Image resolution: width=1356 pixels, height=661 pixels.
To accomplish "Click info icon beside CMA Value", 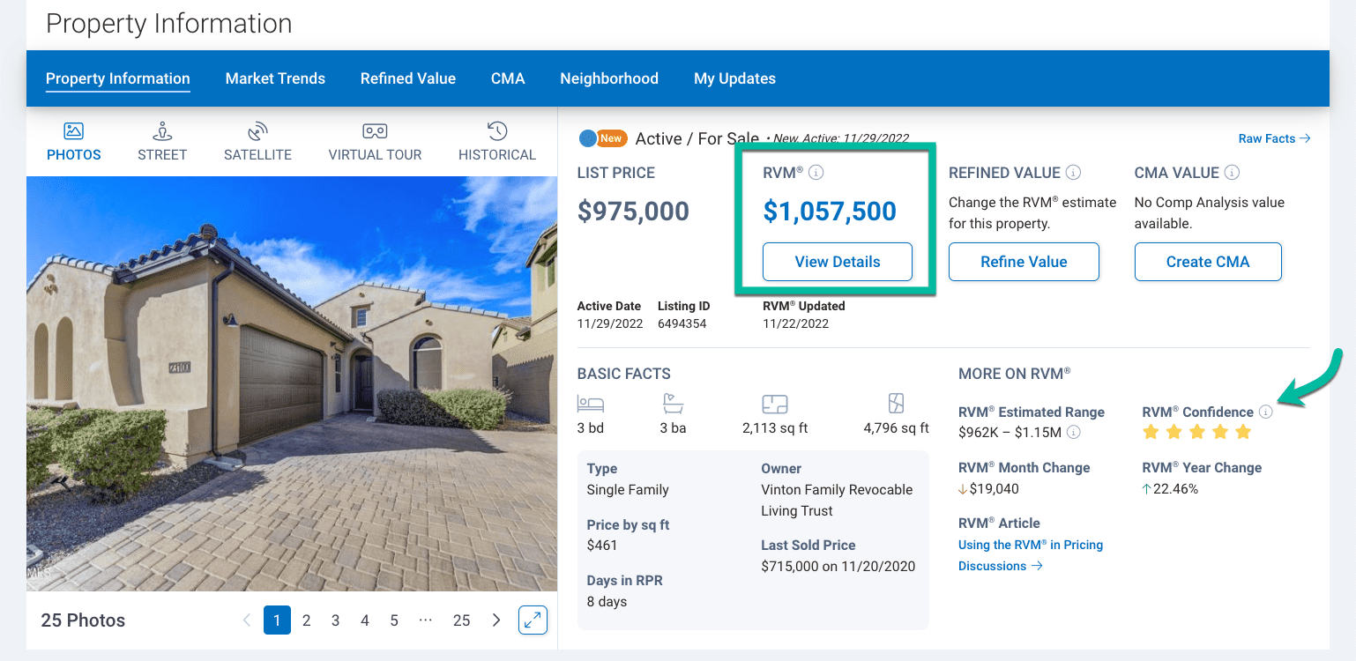I will [x=1232, y=173].
